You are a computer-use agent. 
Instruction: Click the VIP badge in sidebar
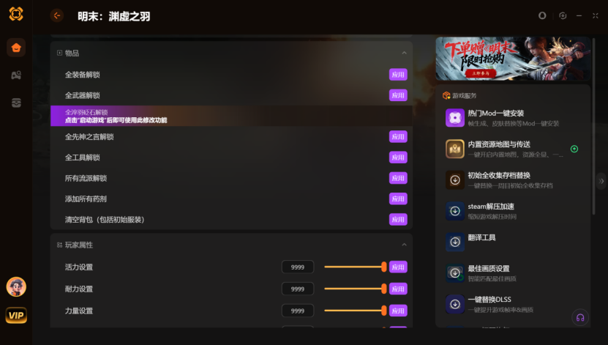(16, 315)
